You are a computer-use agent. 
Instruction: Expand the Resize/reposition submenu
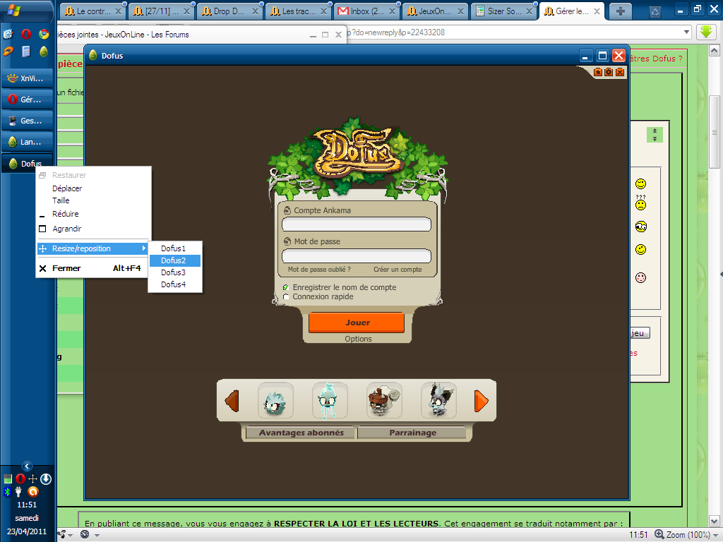coord(92,248)
